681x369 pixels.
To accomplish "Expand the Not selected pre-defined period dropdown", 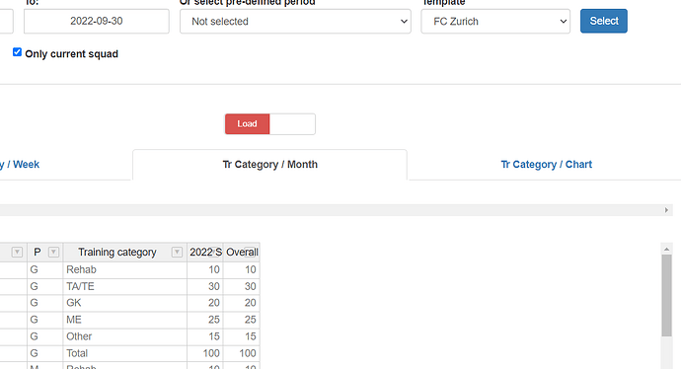I will [x=295, y=22].
